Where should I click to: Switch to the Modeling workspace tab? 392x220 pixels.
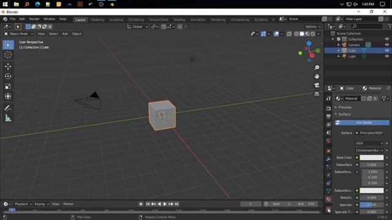pos(97,20)
